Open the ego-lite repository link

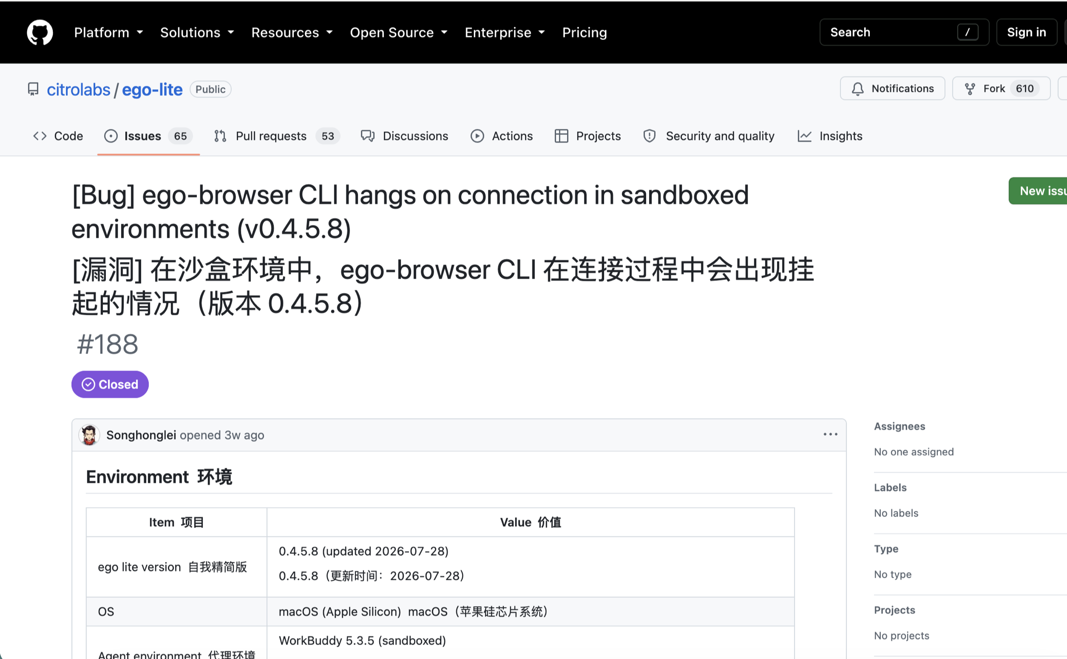152,89
